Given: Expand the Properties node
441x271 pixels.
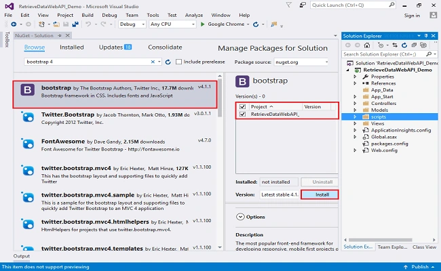Looking at the screenshot, I should pyautogui.click(x=355, y=77).
